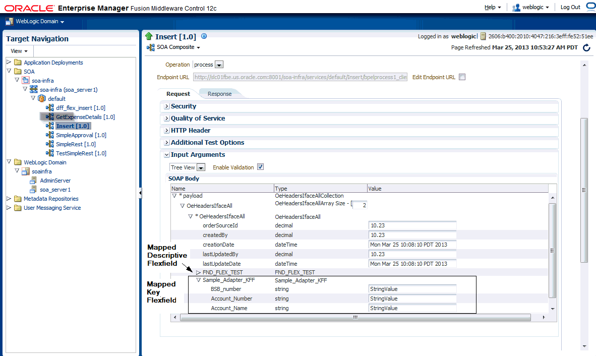Select the Request tab
This screenshot has width=596, height=356.
[x=178, y=94]
